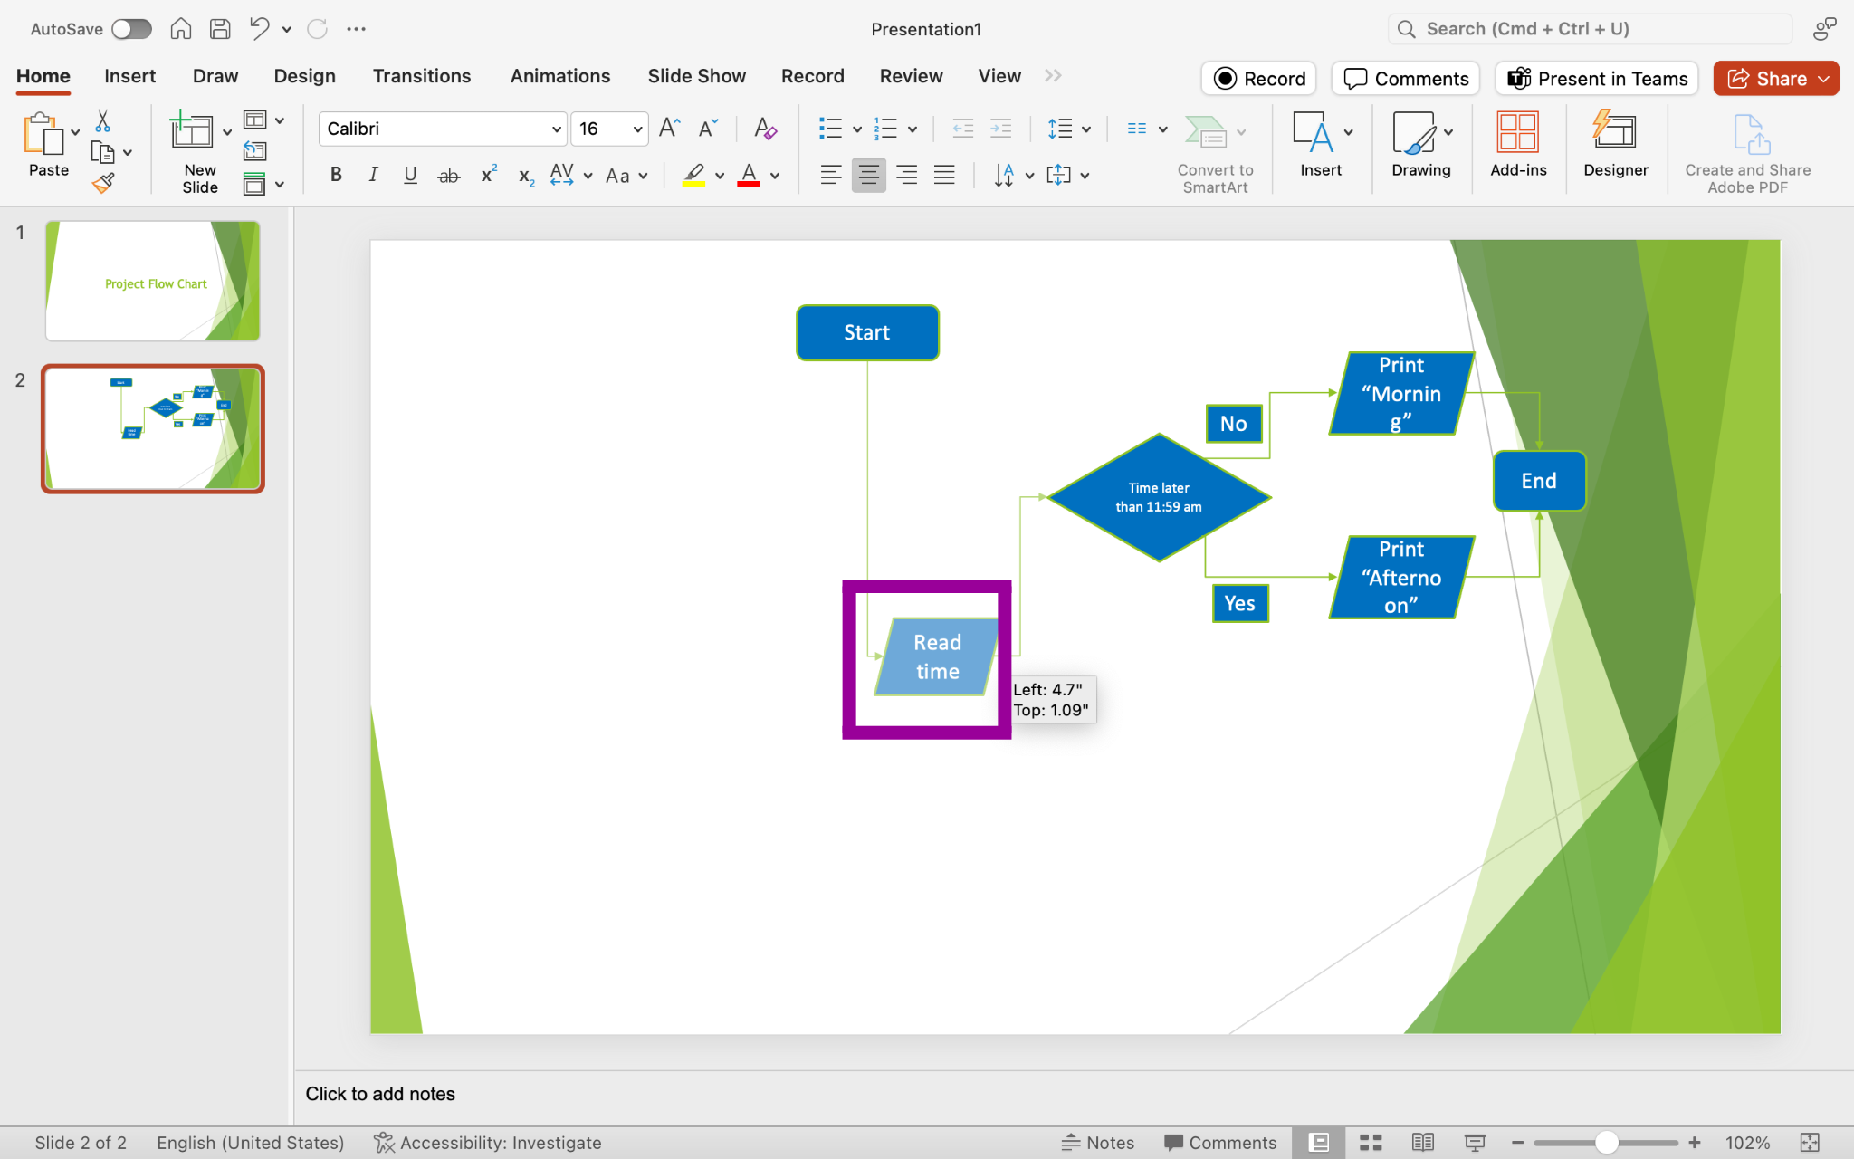The width and height of the screenshot is (1854, 1159).
Task: Click Justify text icon
Action: coord(944,175)
